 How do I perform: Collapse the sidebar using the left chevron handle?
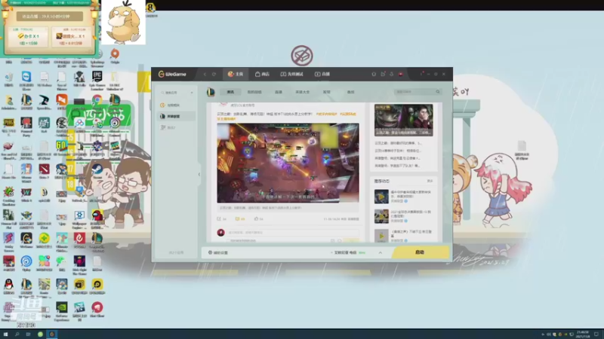pos(199,174)
